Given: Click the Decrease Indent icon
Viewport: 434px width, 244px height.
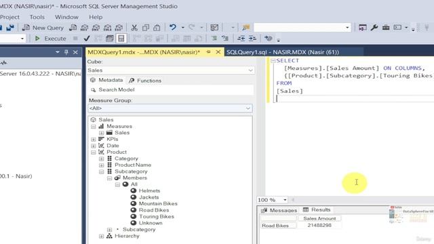Looking at the screenshot, I should [241, 39].
